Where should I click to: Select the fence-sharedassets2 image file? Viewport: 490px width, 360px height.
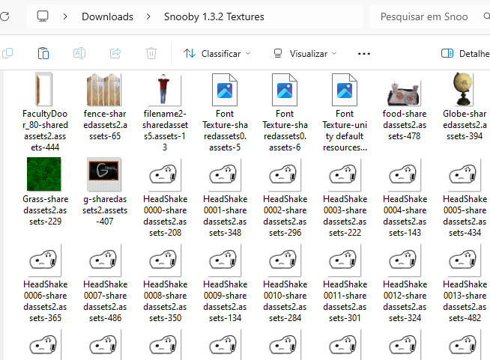104,91
